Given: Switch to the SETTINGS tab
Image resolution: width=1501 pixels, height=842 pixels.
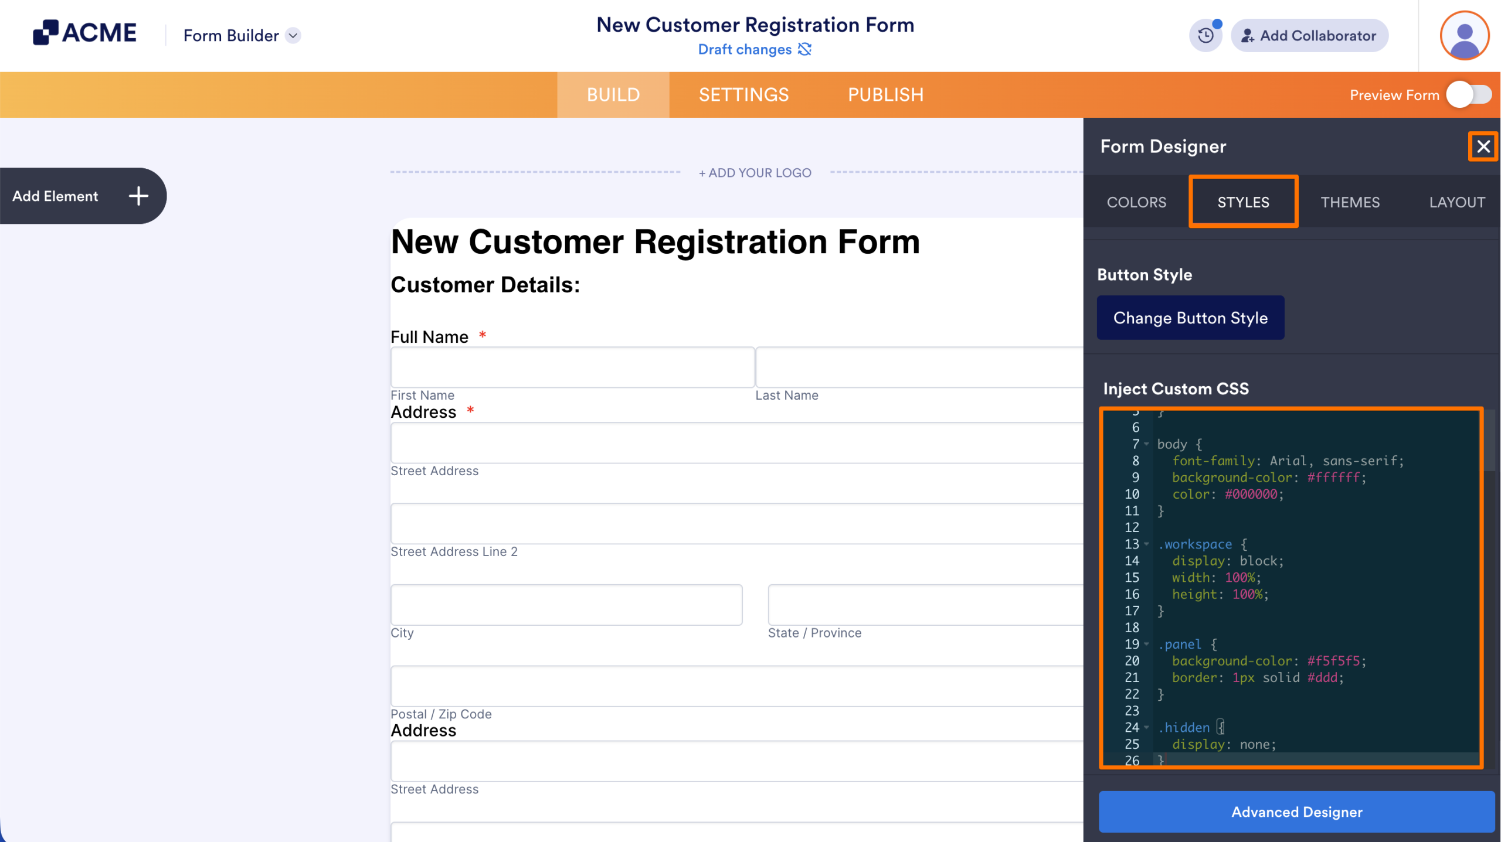Looking at the screenshot, I should 743,95.
